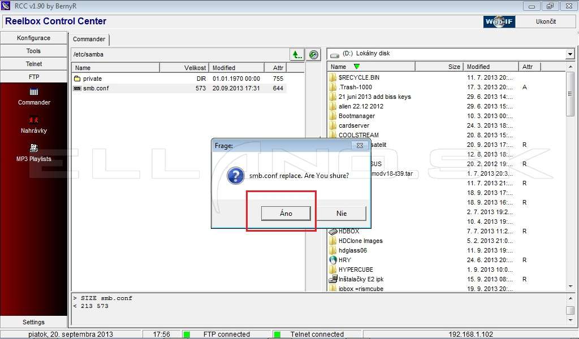Select the smb.conf file icon
This screenshot has height=339, width=579.
click(77, 88)
